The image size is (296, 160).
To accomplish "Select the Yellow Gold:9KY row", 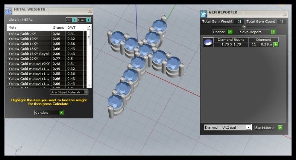I will coord(46,34).
